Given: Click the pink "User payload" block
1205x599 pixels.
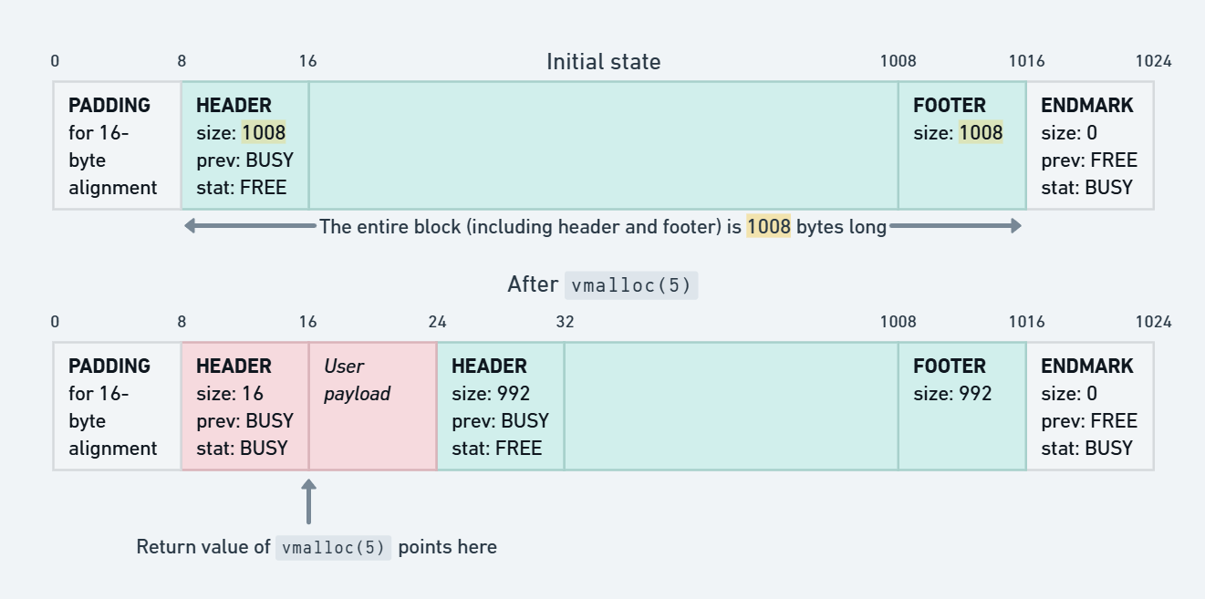Looking at the screenshot, I should (x=372, y=407).
